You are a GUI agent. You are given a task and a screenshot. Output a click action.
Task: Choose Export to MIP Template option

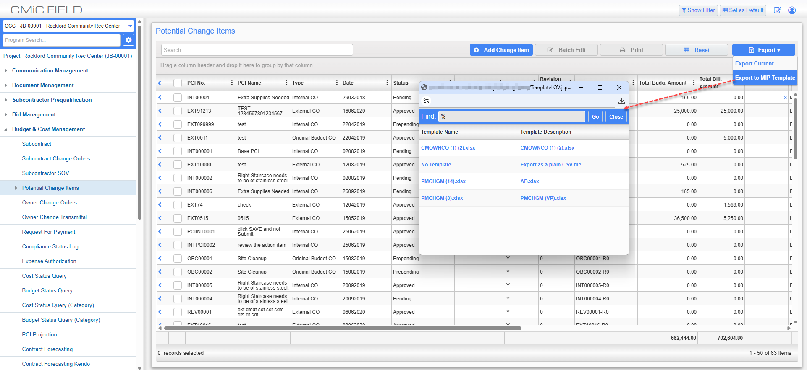(x=765, y=78)
